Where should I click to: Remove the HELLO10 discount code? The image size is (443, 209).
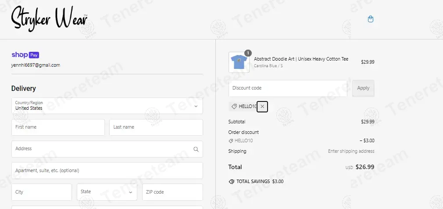[262, 106]
